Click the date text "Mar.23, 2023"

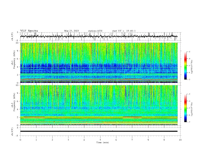(x=72, y=31)
